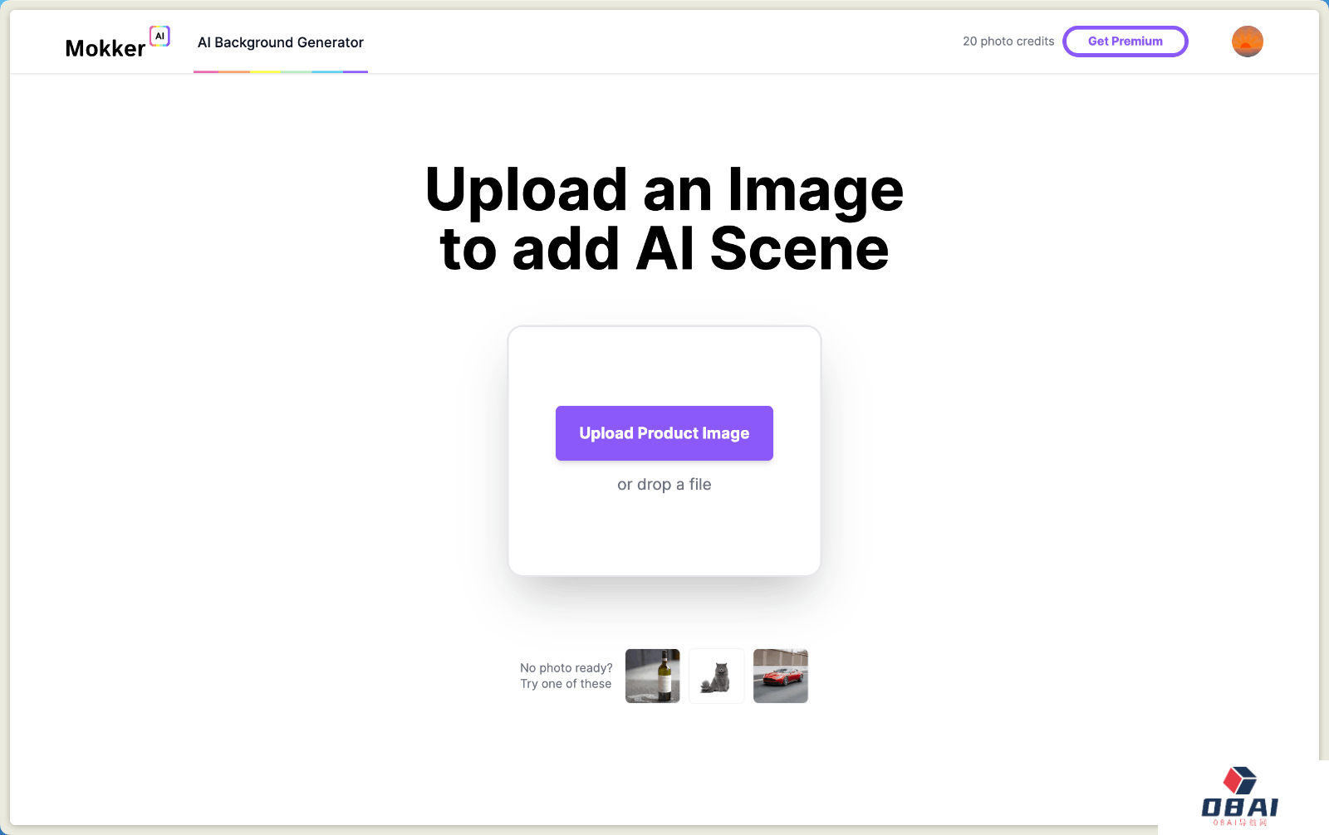Click empty space inside the upload card
Screen dimensions: 1329x835
point(664,365)
